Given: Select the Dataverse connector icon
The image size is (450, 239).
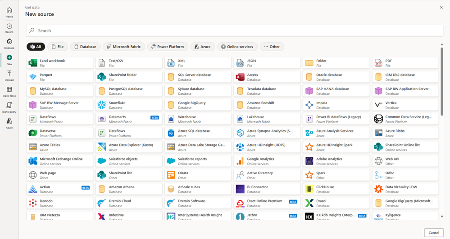Looking at the screenshot, I should click(x=33, y=133).
